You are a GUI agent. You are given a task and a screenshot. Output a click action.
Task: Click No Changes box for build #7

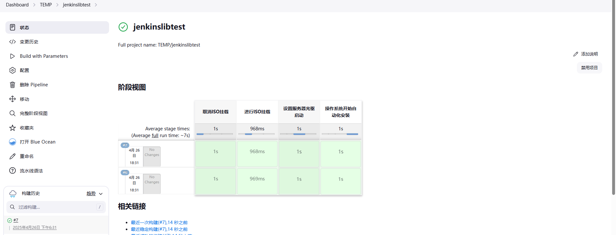pos(152,157)
